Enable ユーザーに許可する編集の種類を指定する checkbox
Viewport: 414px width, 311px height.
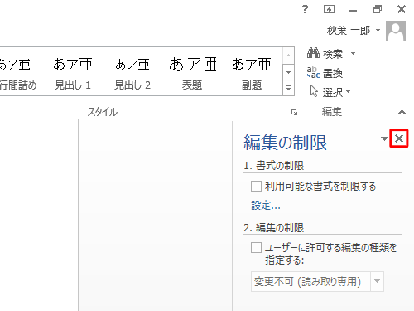coord(256,248)
